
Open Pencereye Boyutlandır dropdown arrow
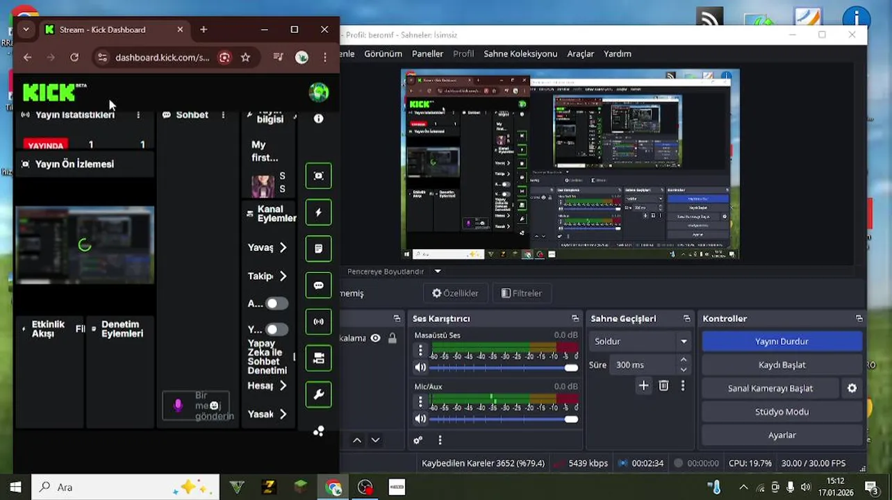[x=438, y=272]
